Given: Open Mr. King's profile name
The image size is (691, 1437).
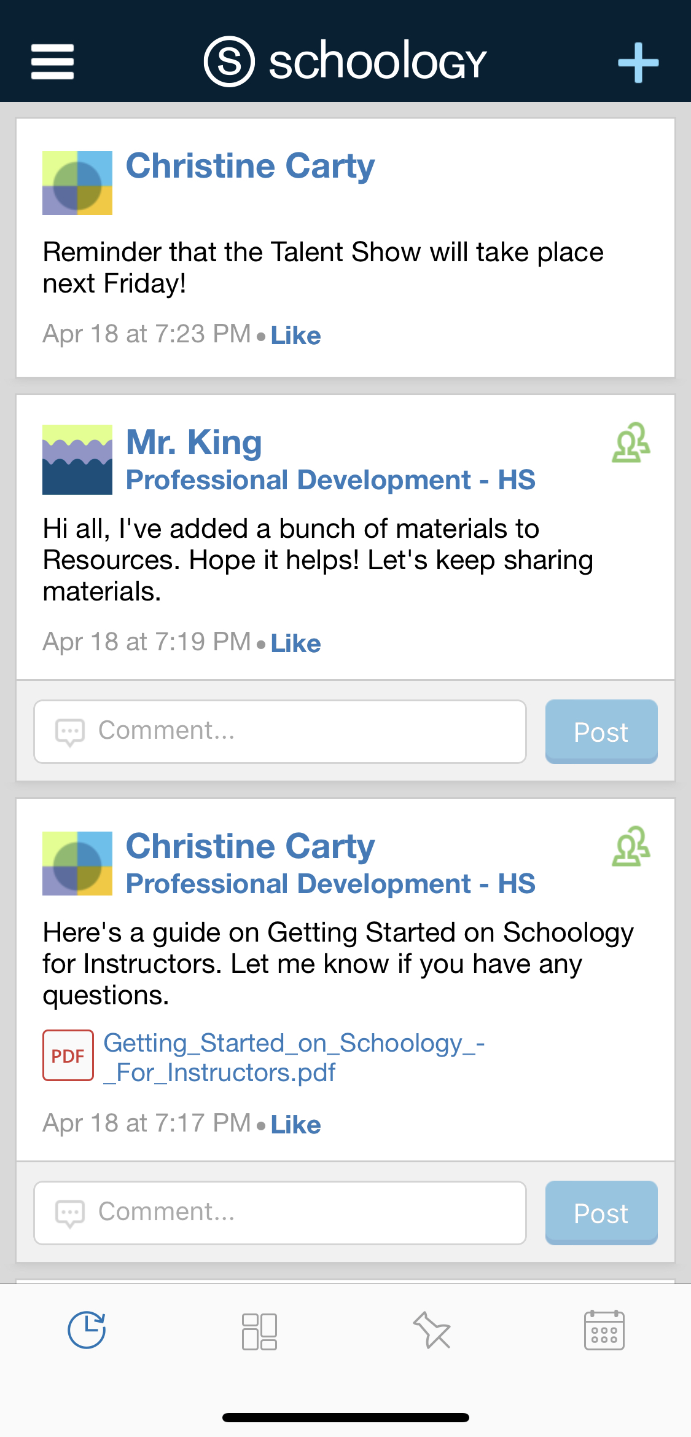Looking at the screenshot, I should click(194, 442).
